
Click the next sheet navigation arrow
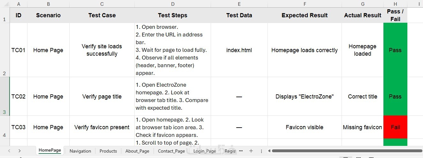(x=19, y=151)
